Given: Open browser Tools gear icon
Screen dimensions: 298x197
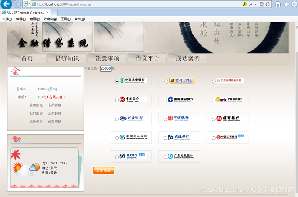Looking at the screenshot, I should tap(294, 4).
